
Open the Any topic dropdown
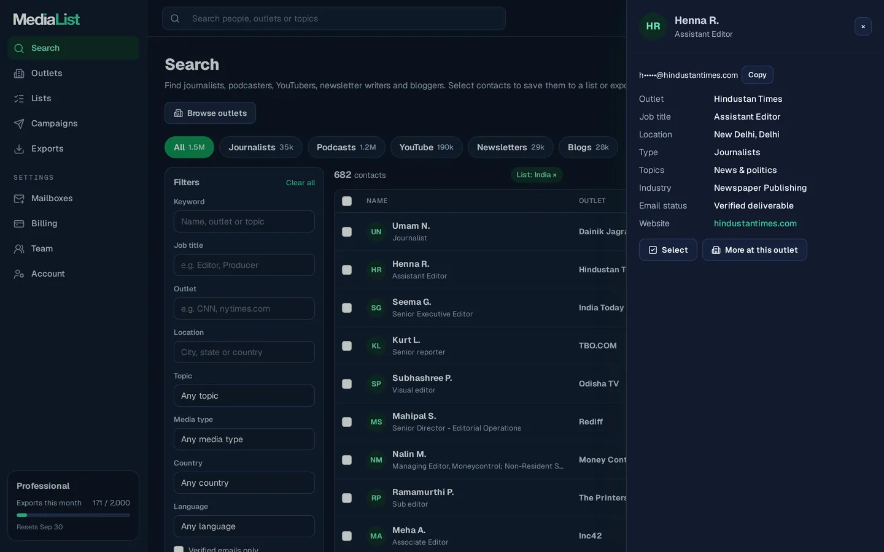(x=244, y=396)
